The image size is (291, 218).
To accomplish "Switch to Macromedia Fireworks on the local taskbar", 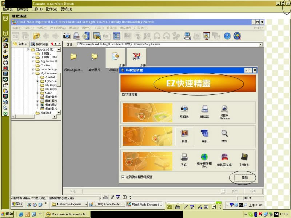I will 68,214.
